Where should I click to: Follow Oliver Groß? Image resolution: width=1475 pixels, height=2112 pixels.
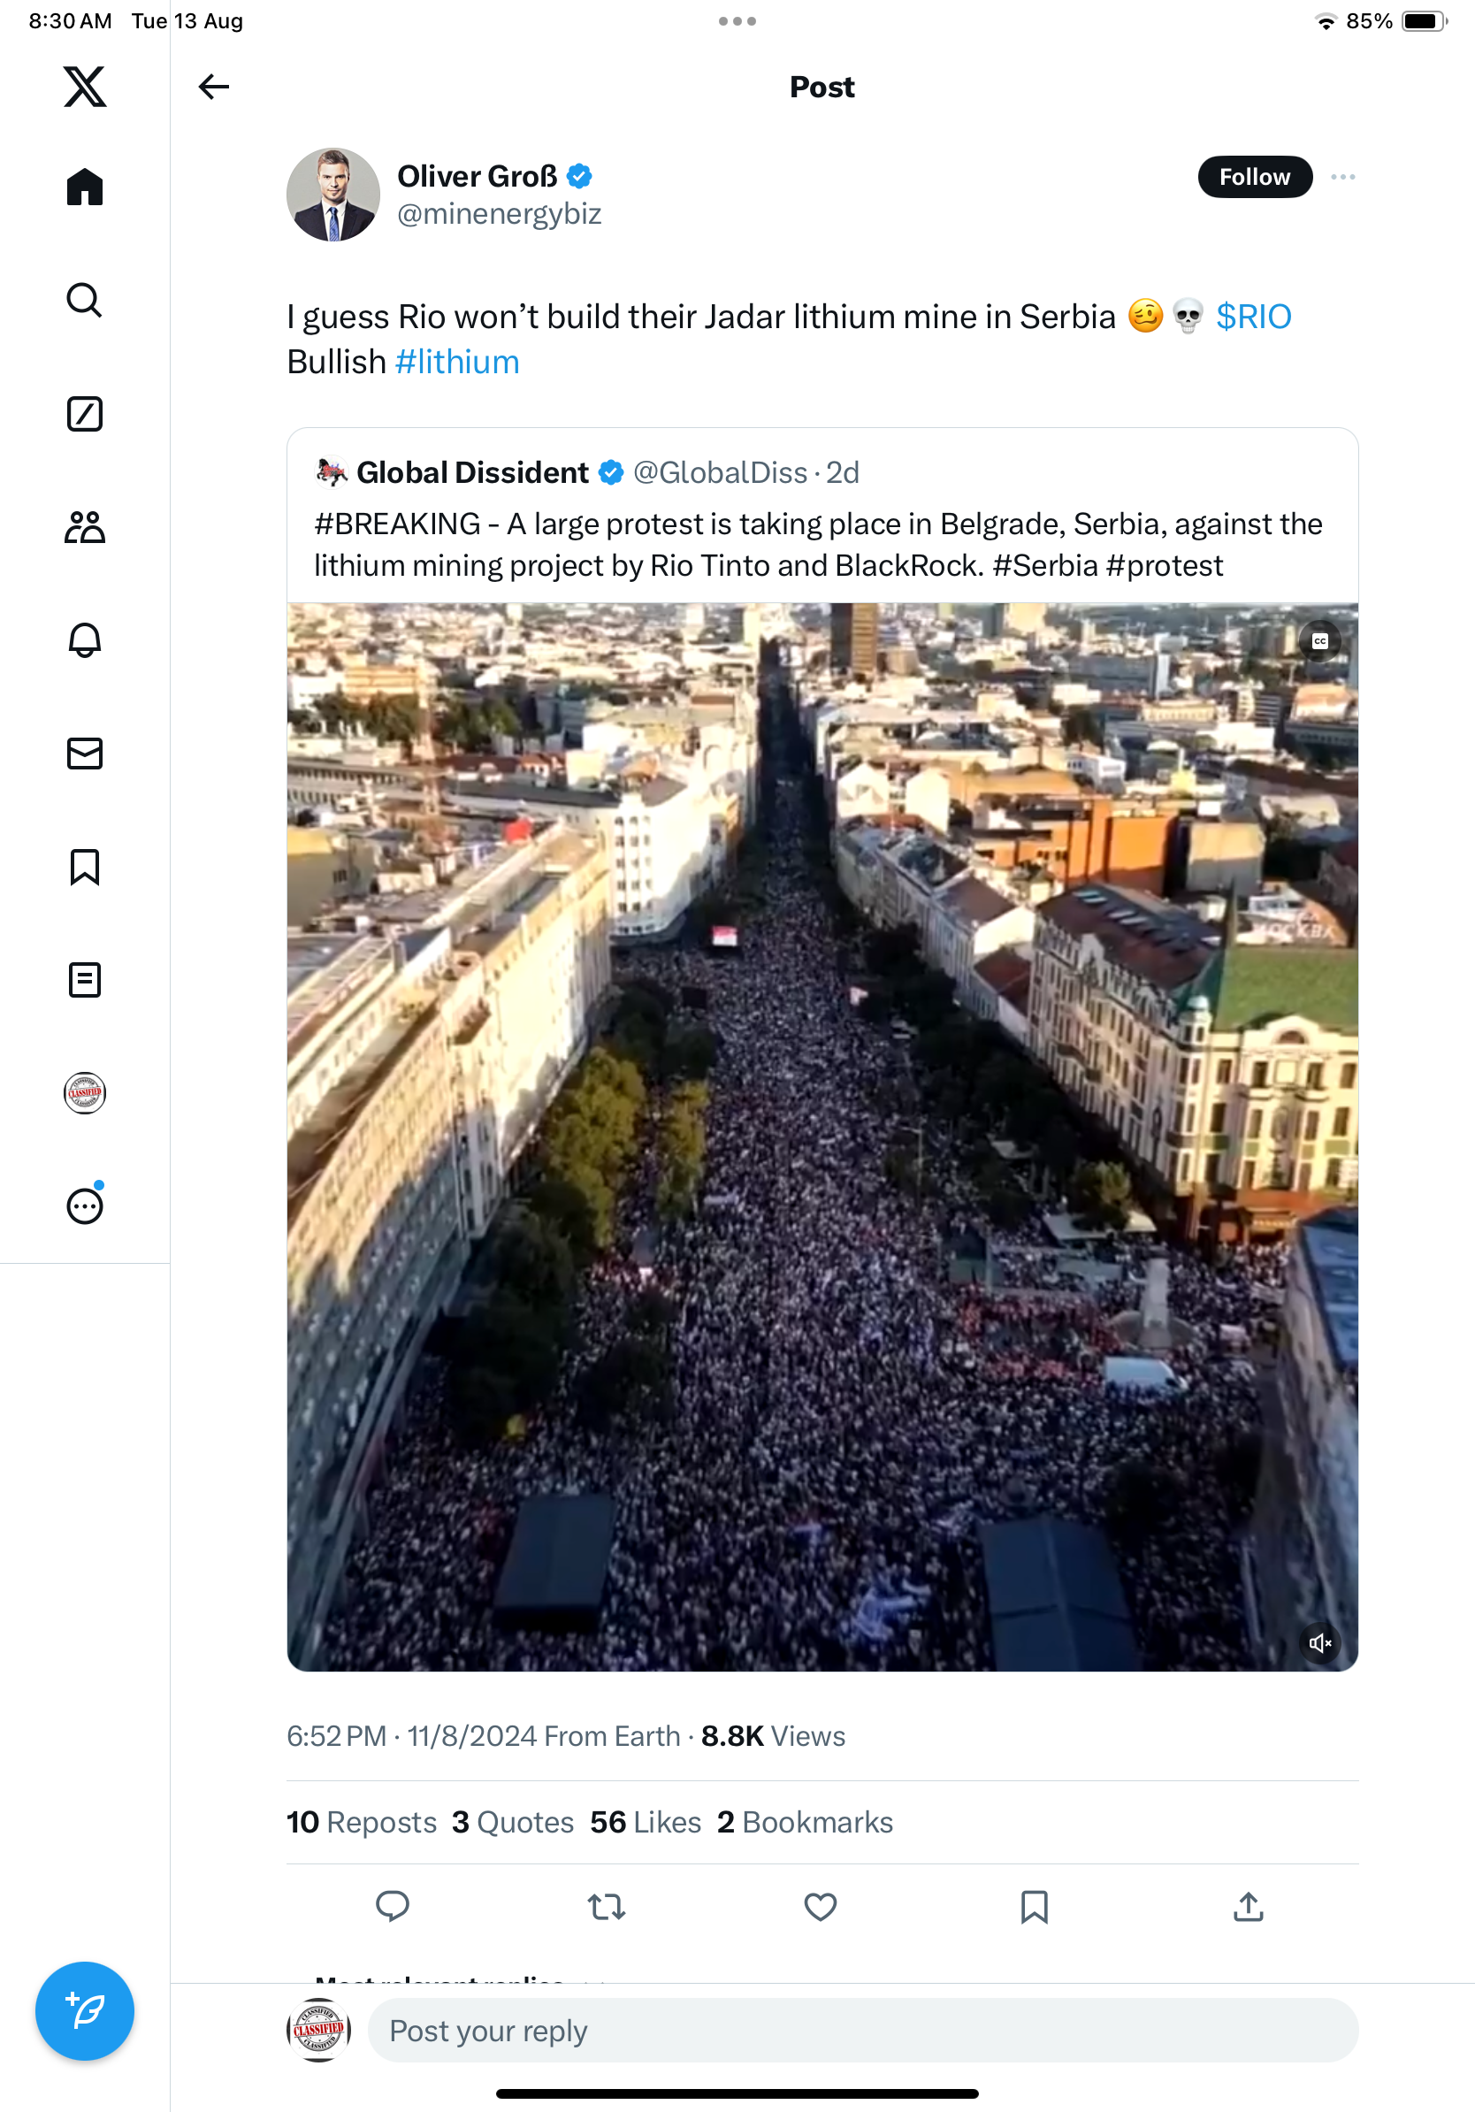[x=1254, y=177]
